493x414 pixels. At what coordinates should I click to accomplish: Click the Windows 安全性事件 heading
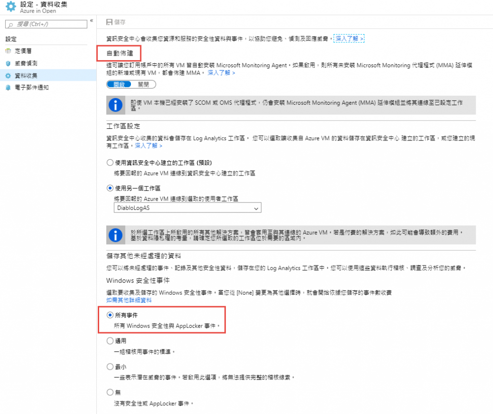(x=138, y=280)
